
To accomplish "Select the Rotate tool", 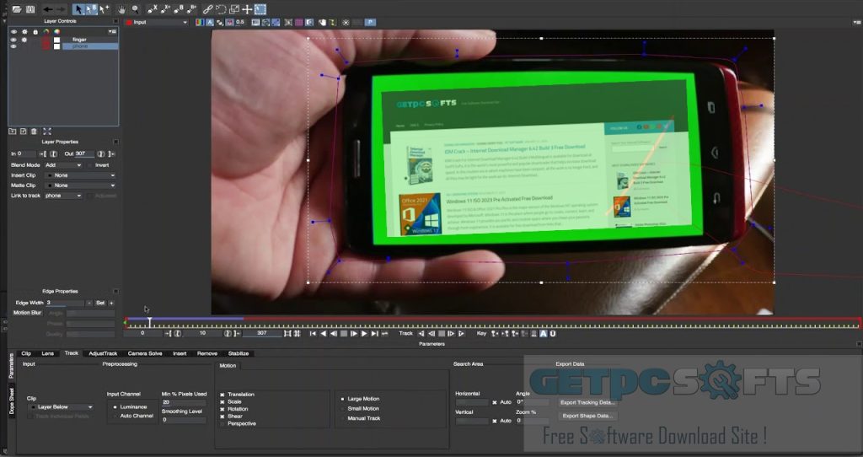I will click(221, 8).
